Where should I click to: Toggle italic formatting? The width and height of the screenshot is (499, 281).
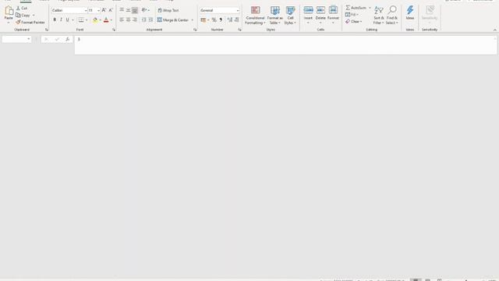pos(61,20)
